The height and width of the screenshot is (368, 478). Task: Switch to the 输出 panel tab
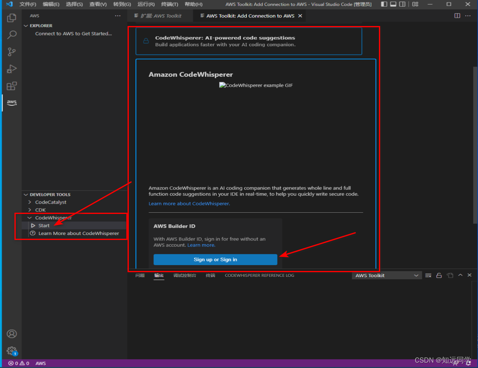(159, 275)
